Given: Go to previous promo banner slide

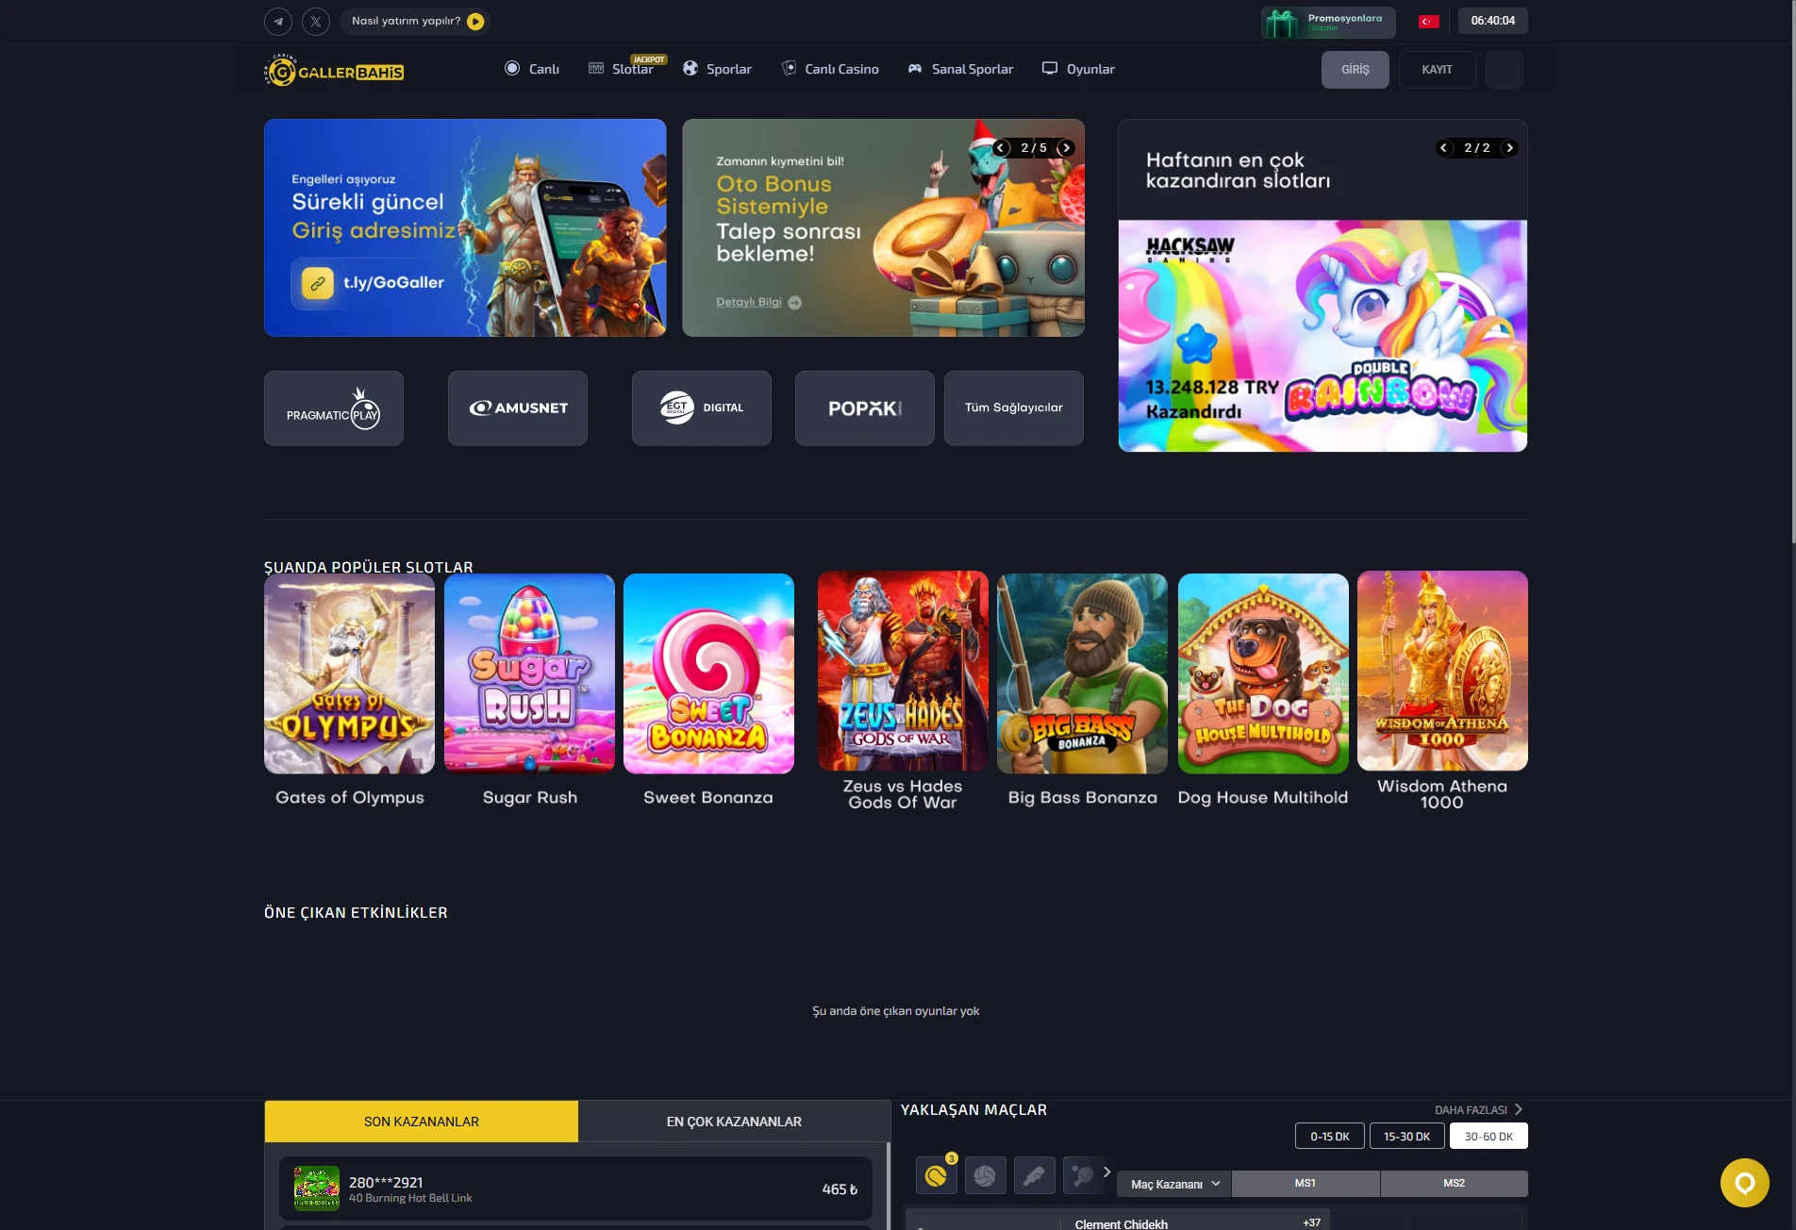Looking at the screenshot, I should (x=1002, y=148).
